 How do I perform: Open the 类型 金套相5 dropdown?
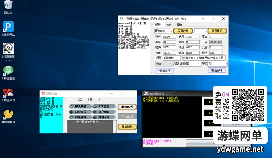pyautogui.click(x=190, y=64)
